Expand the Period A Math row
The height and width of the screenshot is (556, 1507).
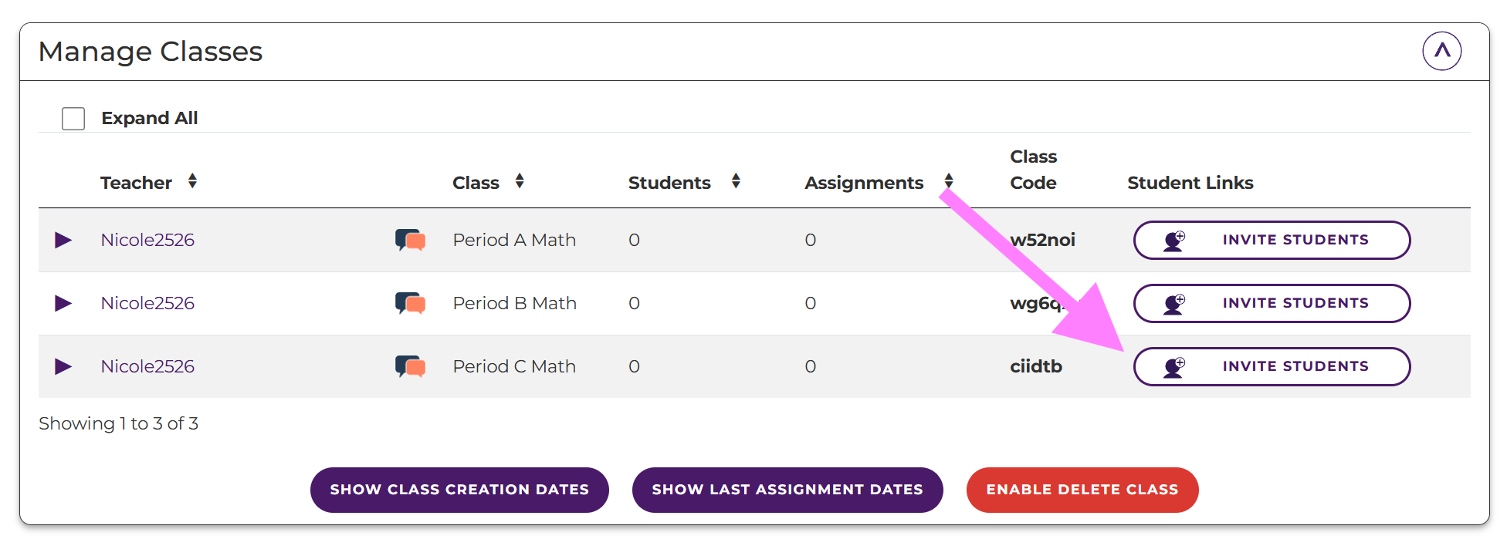(x=63, y=240)
